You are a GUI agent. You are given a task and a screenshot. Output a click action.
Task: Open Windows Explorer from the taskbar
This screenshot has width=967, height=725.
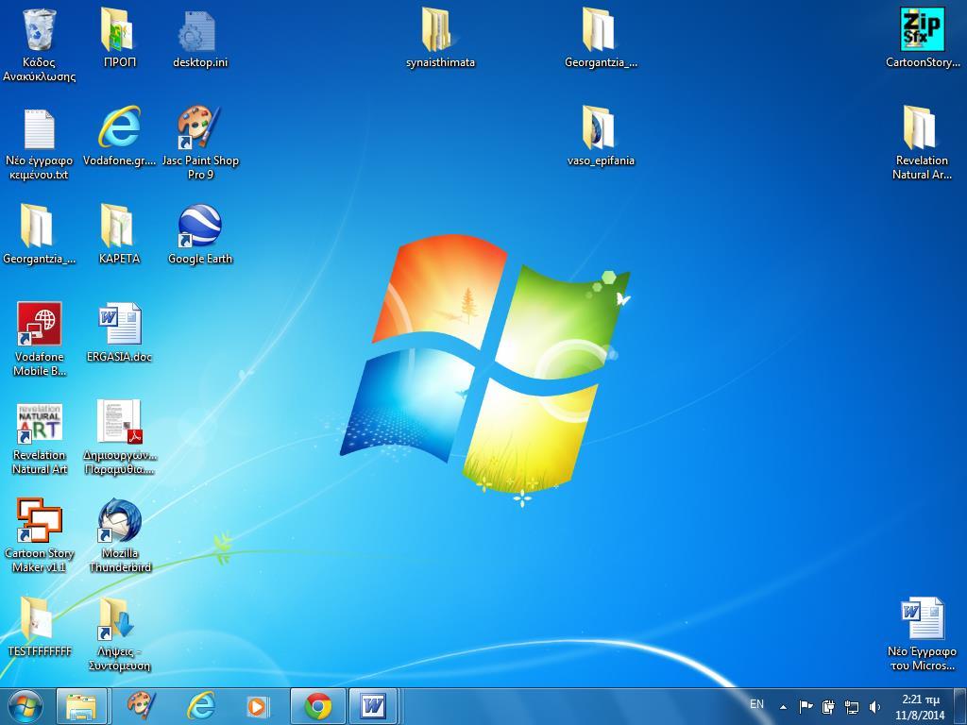click(81, 706)
